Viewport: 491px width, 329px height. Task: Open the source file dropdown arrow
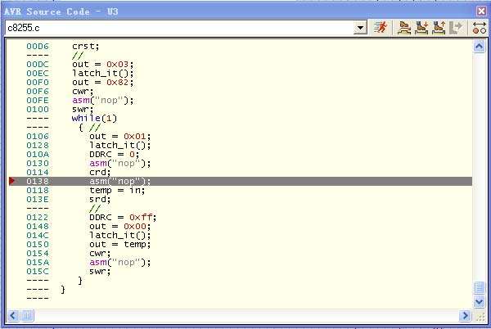pos(360,28)
